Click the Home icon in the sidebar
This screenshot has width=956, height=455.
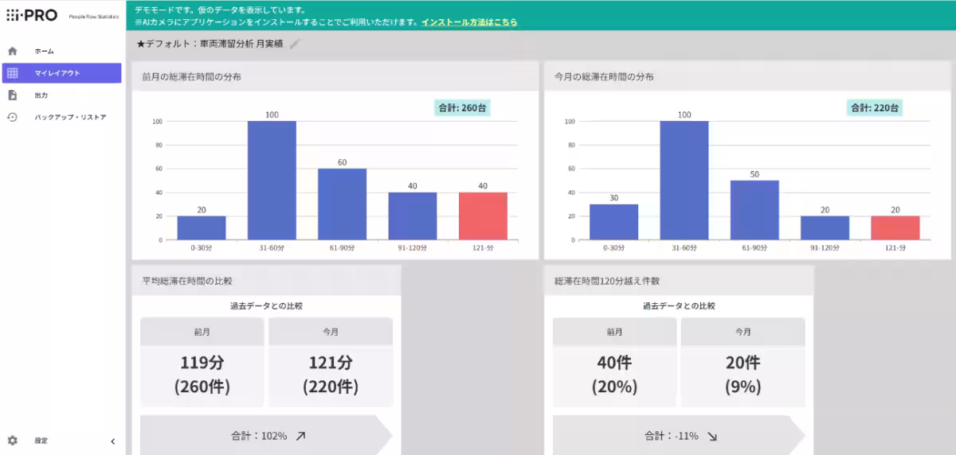(x=12, y=51)
